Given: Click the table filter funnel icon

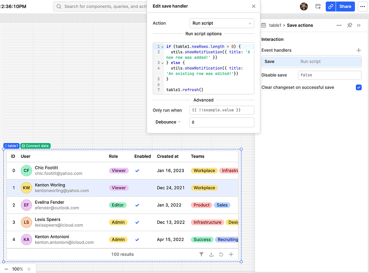Looking at the screenshot, I should [x=201, y=254].
